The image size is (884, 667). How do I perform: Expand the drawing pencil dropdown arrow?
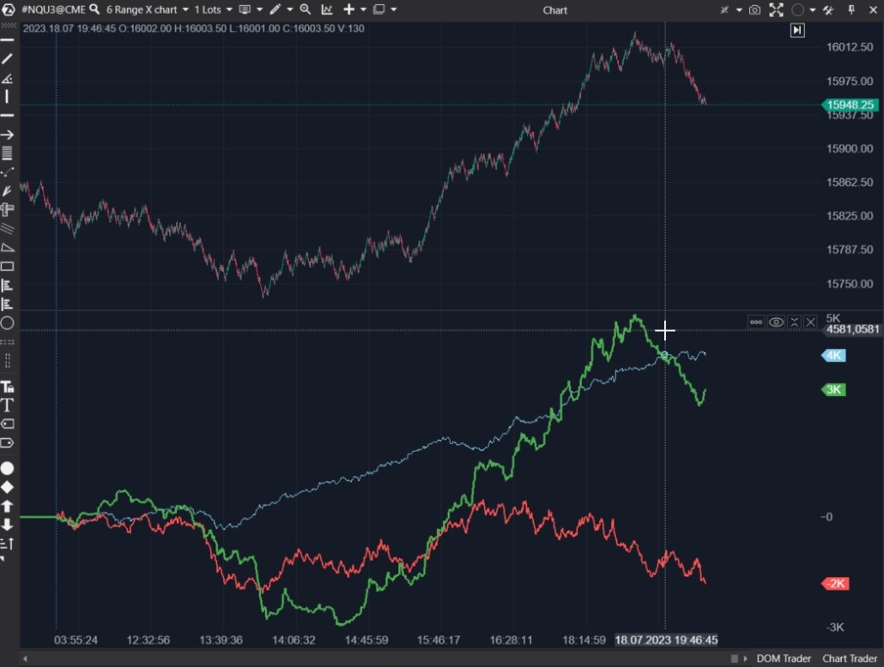[289, 9]
